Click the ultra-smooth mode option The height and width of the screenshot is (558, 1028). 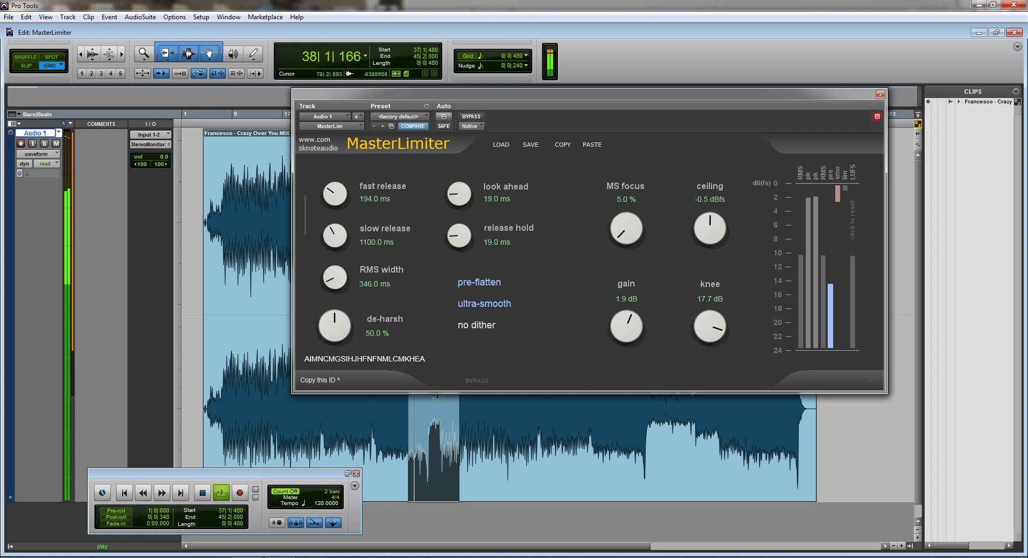(x=484, y=304)
